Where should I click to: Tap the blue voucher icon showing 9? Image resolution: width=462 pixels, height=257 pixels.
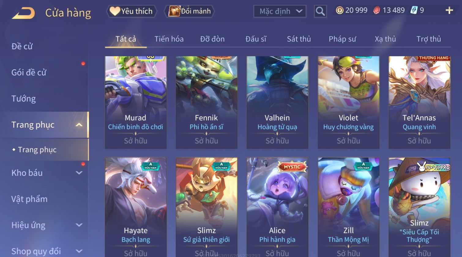point(414,10)
